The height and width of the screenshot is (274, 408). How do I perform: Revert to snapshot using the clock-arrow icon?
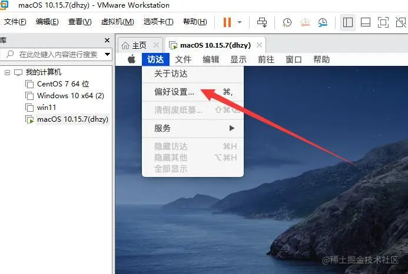pos(305,22)
